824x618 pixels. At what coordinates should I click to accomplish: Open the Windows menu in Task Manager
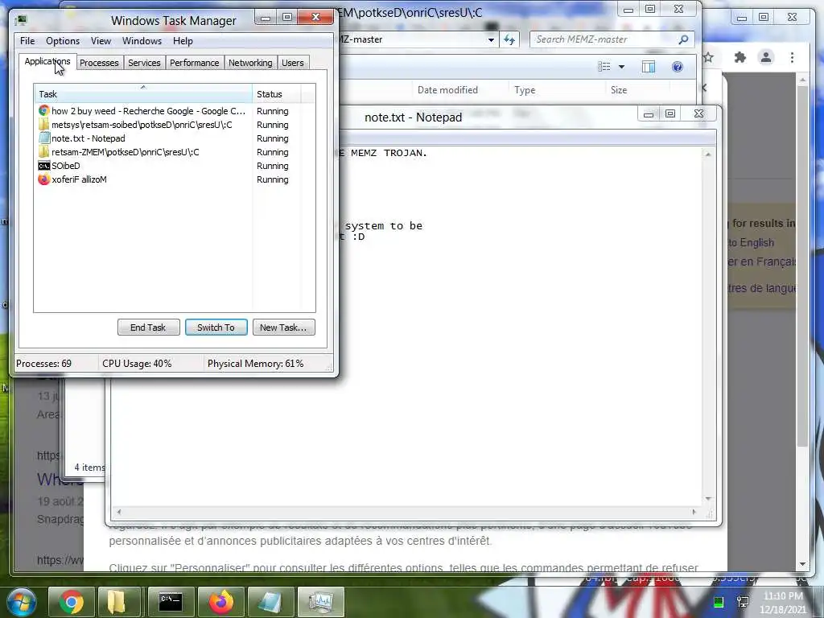(142, 41)
